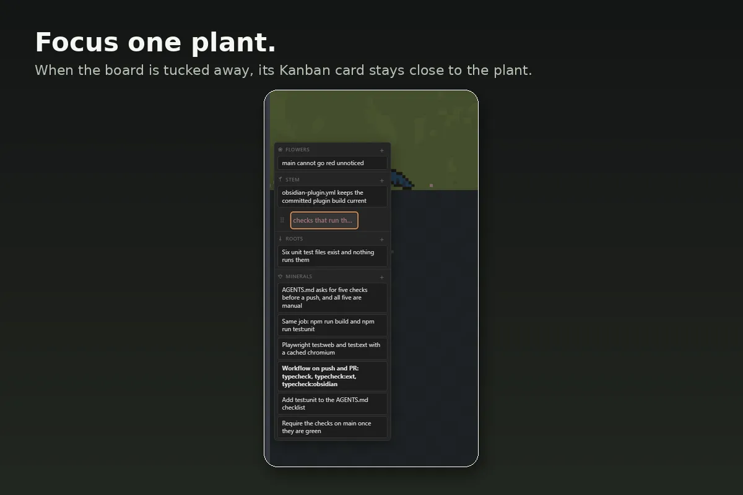Open the 'obsidian-plugin.yml keeps the committed' card
Image resolution: width=743 pixels, height=495 pixels.
click(x=332, y=197)
